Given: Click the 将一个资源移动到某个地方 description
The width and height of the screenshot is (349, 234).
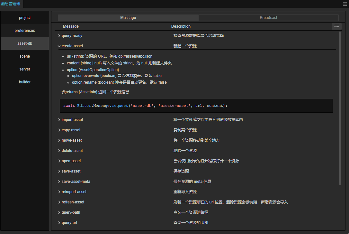Looking at the screenshot, I should pyautogui.click(x=197, y=140).
